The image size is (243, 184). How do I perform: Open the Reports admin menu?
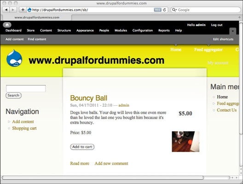164,30
